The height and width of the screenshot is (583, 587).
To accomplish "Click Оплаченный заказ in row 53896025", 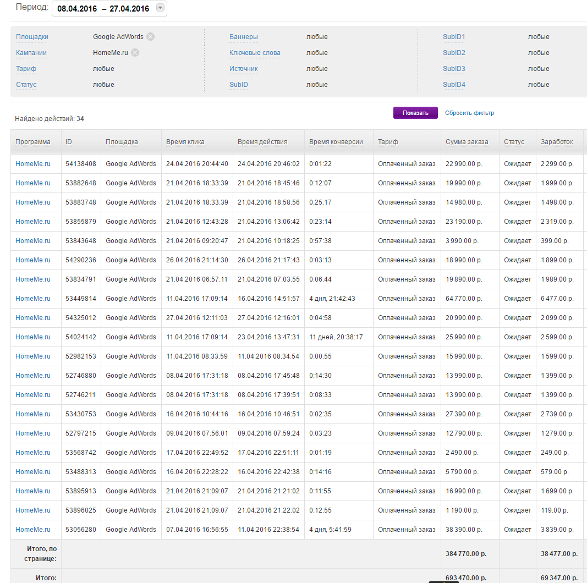I will (x=407, y=510).
